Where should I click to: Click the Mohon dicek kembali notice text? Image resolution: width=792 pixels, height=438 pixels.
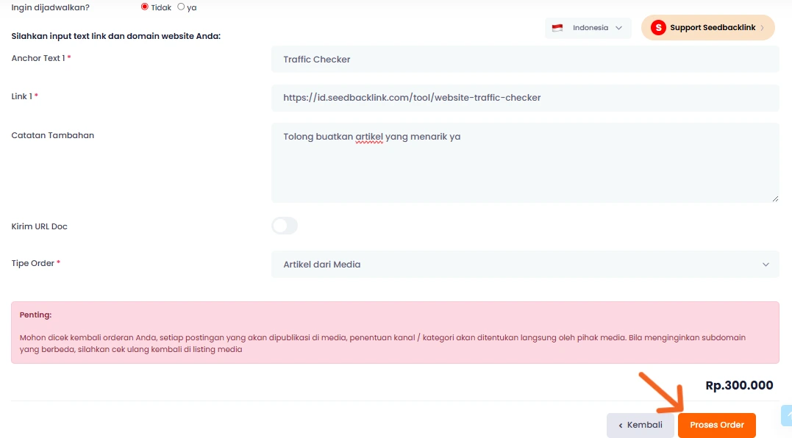(x=382, y=344)
